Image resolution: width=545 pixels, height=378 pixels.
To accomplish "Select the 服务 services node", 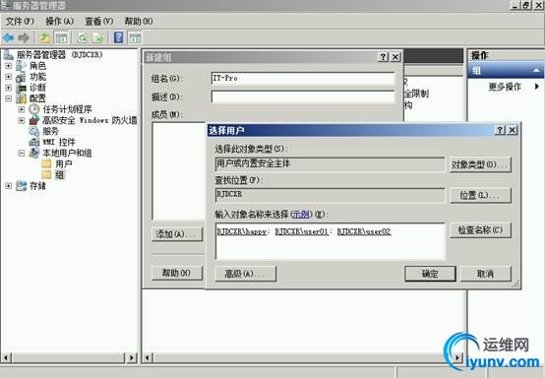I will tap(50, 131).
